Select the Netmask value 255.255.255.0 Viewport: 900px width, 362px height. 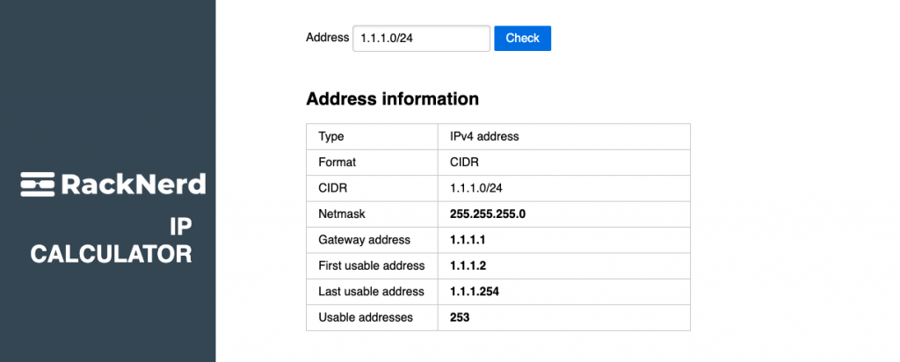point(488,214)
